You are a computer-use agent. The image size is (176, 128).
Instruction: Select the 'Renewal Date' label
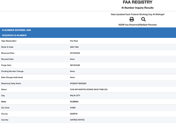(x=7, y=59)
